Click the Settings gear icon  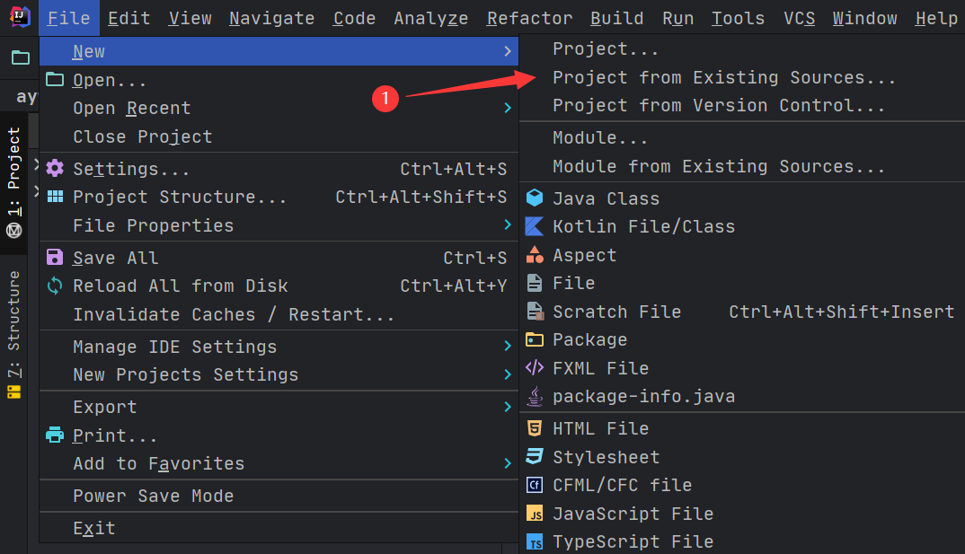coord(55,169)
